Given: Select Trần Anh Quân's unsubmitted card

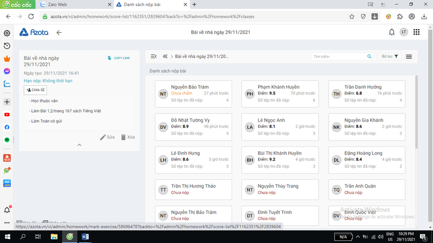Looking at the screenshot, I should 367,190.
